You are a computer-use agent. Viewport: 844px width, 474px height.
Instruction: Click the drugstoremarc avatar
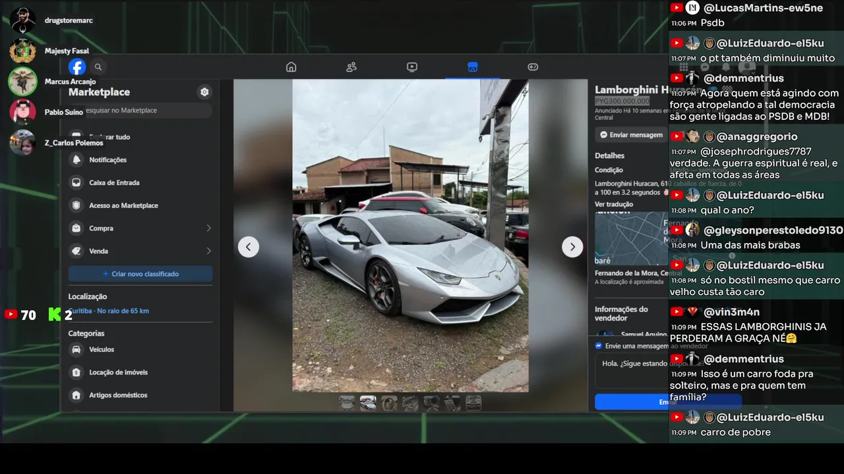pos(23,20)
